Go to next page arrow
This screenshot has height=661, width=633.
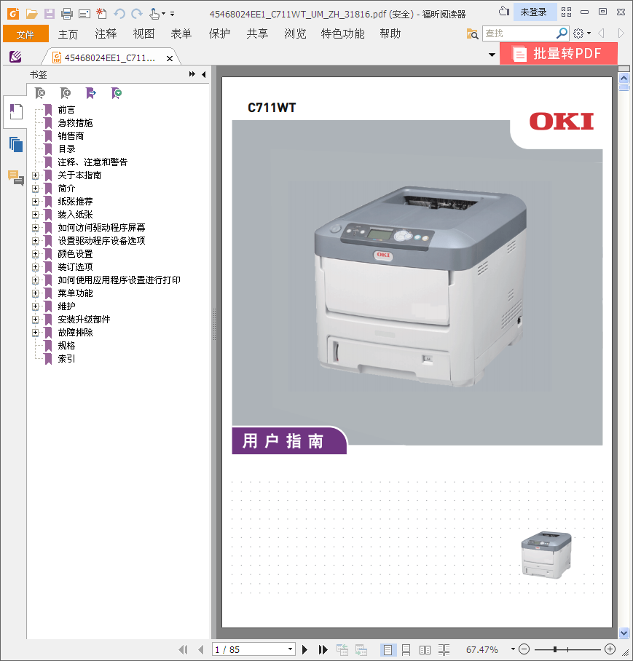pyautogui.click(x=304, y=649)
